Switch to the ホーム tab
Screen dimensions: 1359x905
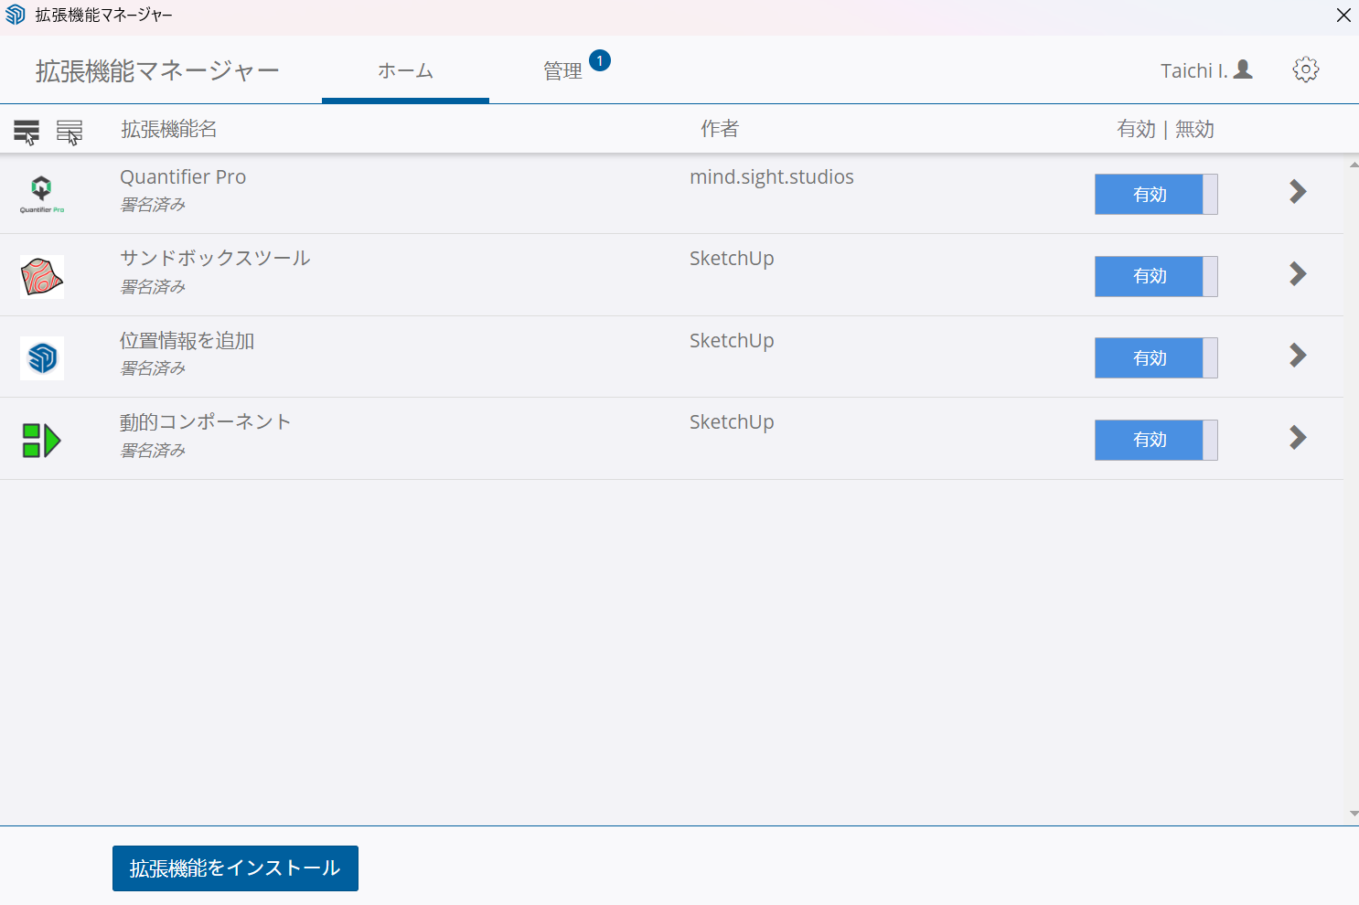click(405, 70)
